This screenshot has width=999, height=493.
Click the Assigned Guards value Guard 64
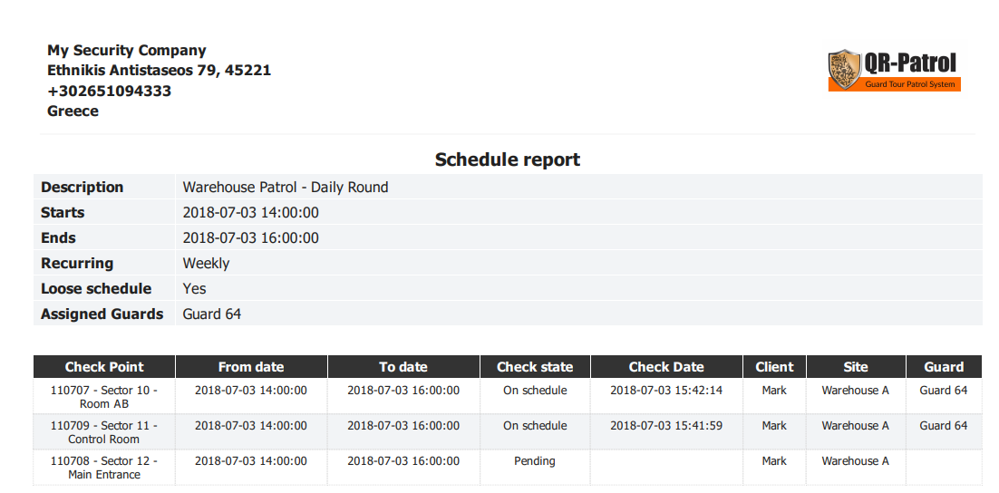(x=212, y=314)
